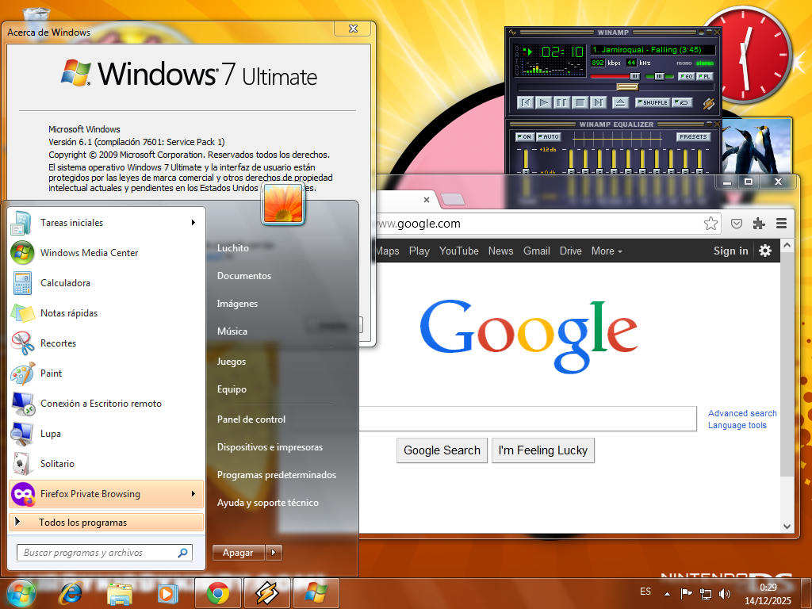Expand shutdown options arrow next to Apagar

coord(274,553)
